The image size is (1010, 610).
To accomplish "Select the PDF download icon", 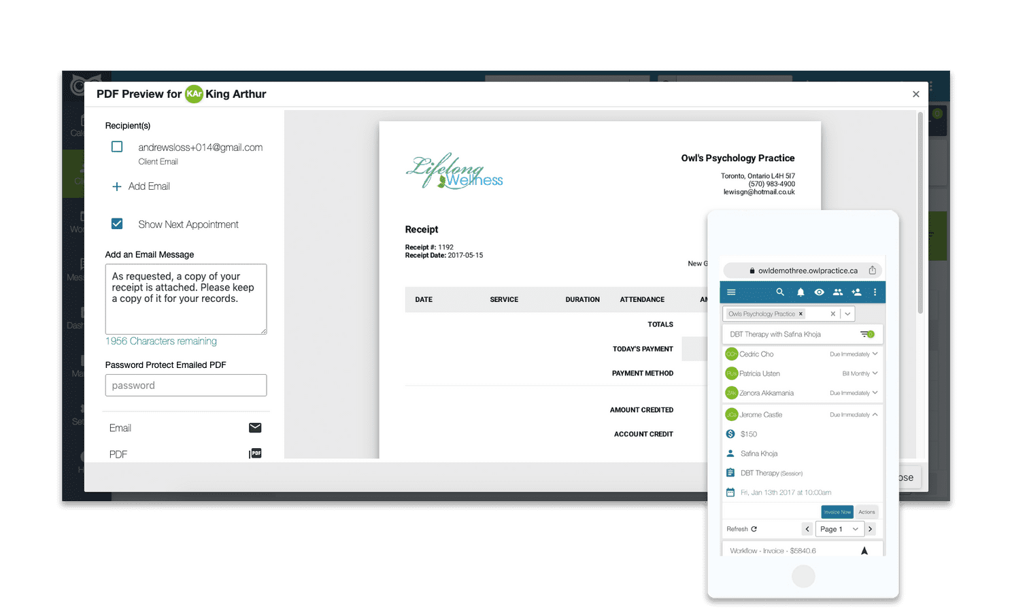I will click(x=255, y=452).
